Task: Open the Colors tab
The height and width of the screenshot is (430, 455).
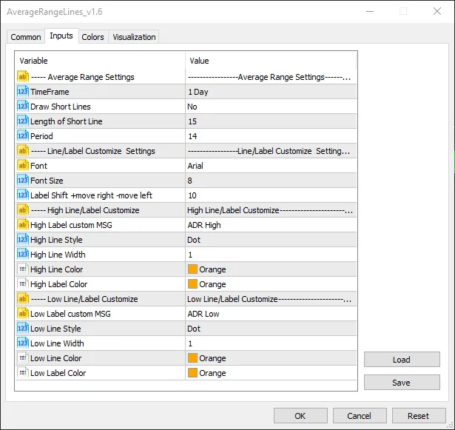Action: [92, 37]
